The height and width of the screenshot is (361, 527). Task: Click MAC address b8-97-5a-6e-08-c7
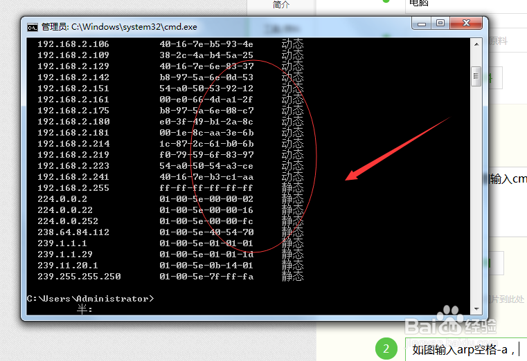click(x=206, y=111)
